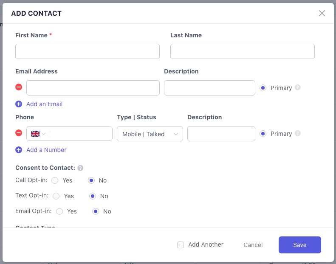Close the Add Contact dialog

(x=322, y=13)
